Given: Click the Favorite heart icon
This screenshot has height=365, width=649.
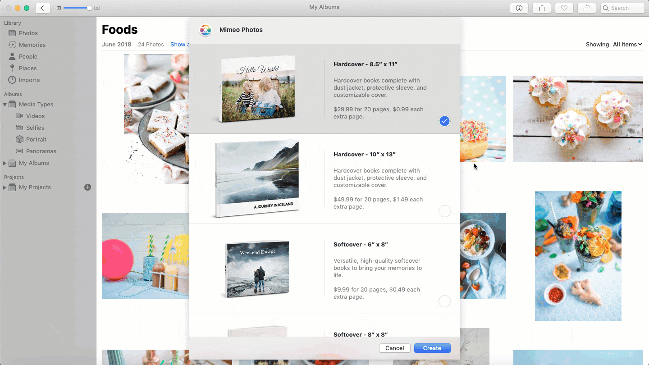Looking at the screenshot, I should coord(564,8).
